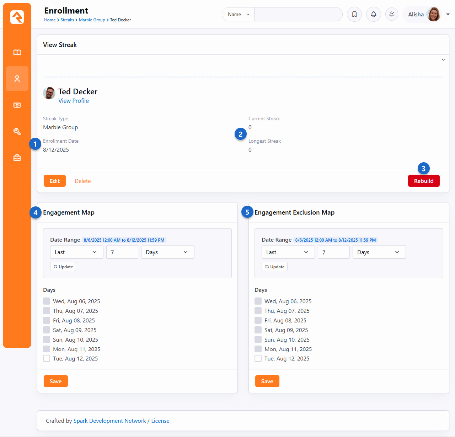This screenshot has width=455, height=437.
Task: Open the notifications bell icon
Action: [374, 15]
